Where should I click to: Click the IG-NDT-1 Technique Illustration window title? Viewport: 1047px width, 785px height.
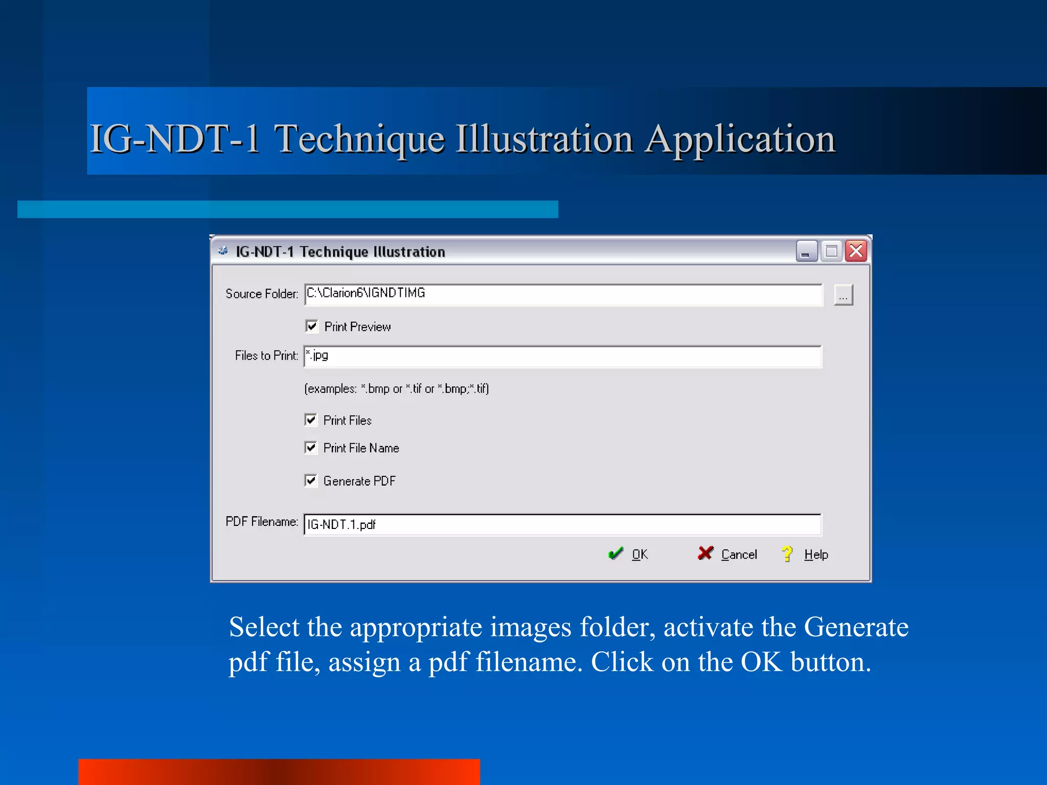click(340, 252)
